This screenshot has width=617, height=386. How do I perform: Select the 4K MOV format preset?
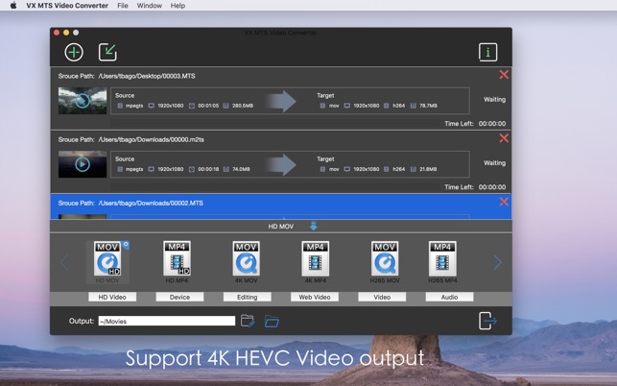click(247, 262)
